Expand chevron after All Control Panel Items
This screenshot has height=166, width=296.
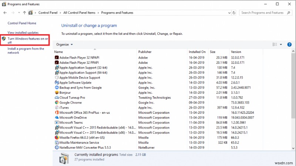click(98, 13)
